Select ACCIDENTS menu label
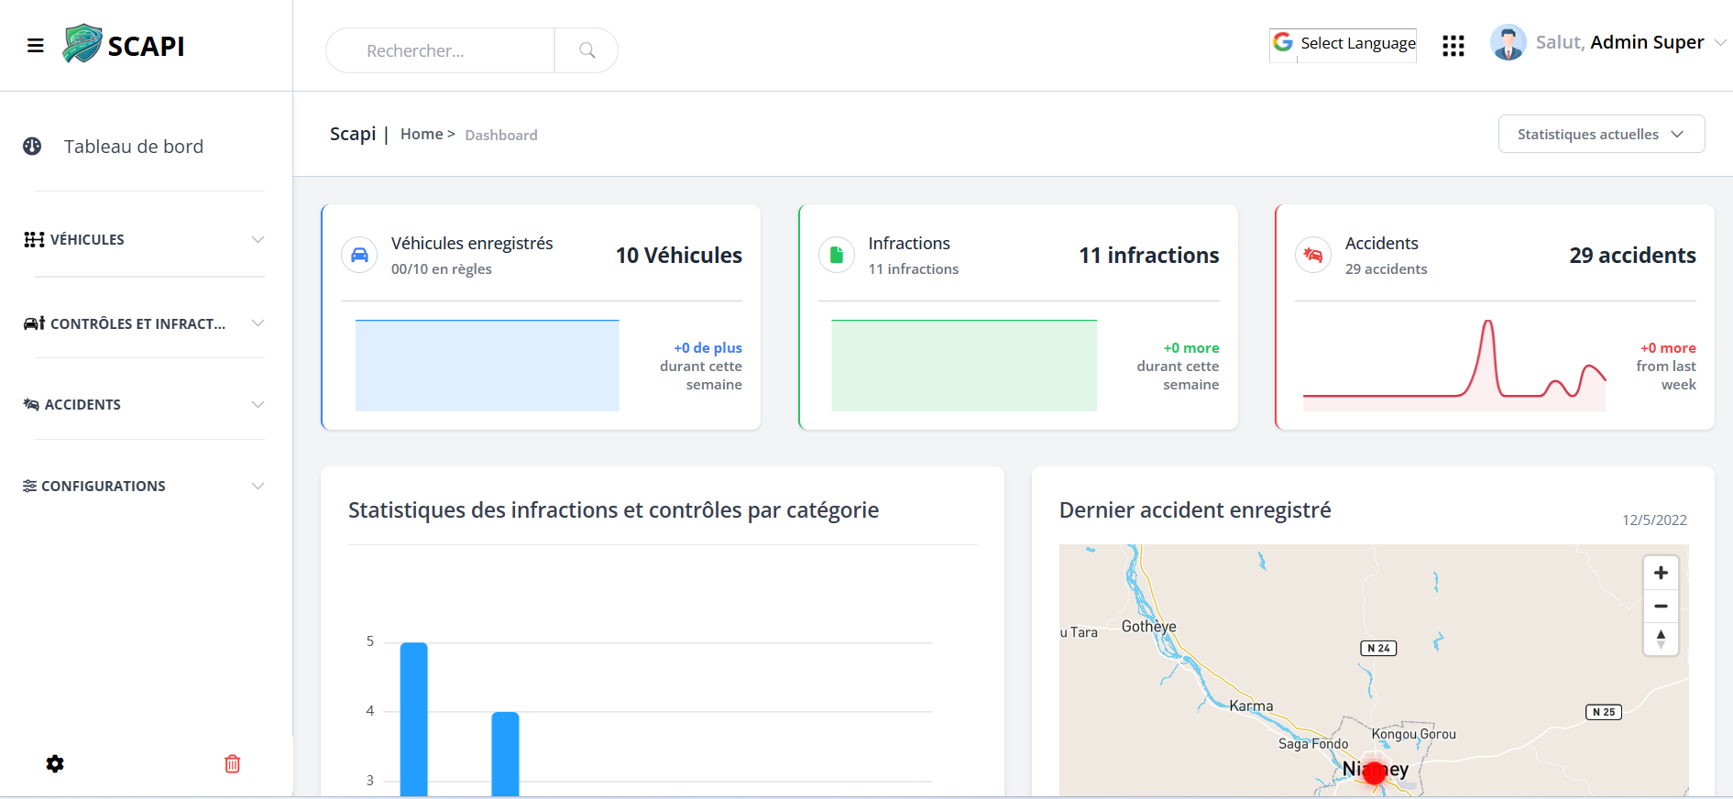1733x799 pixels. 82,404
